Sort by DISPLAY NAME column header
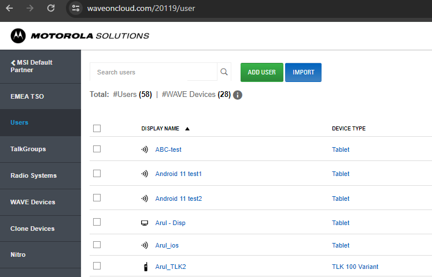 [x=160, y=129]
